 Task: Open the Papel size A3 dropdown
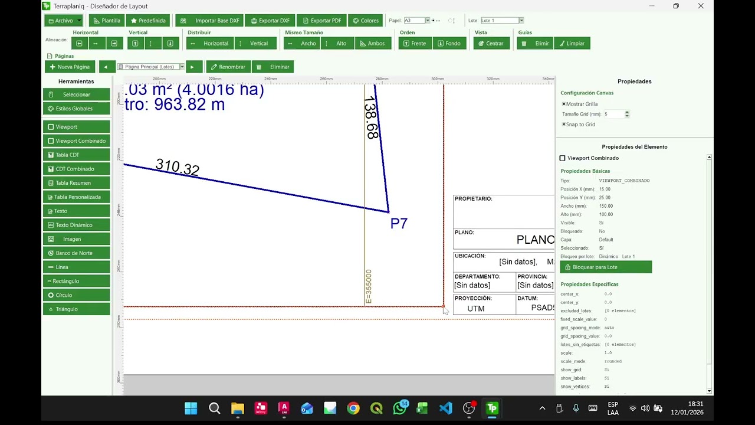point(427,21)
